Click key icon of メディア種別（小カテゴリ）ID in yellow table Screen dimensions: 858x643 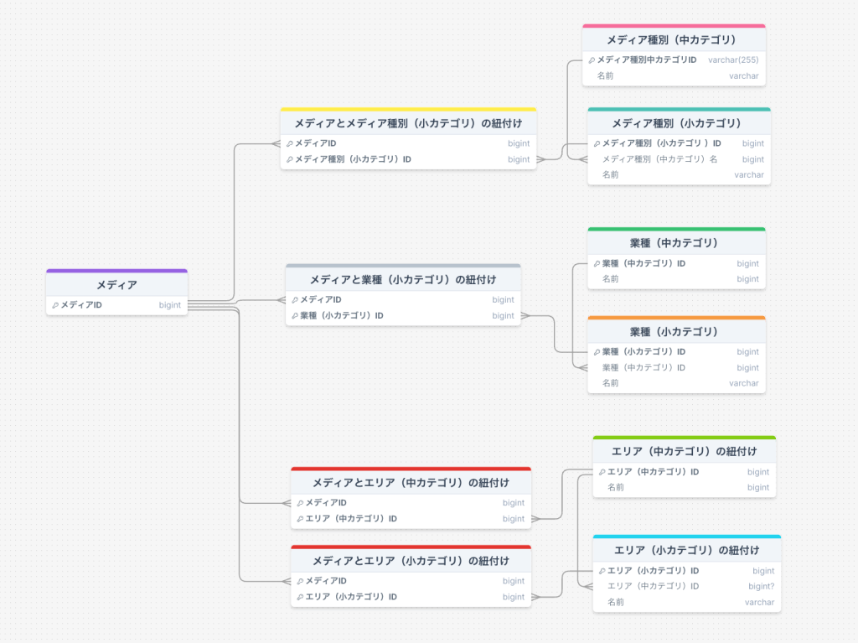click(x=289, y=160)
